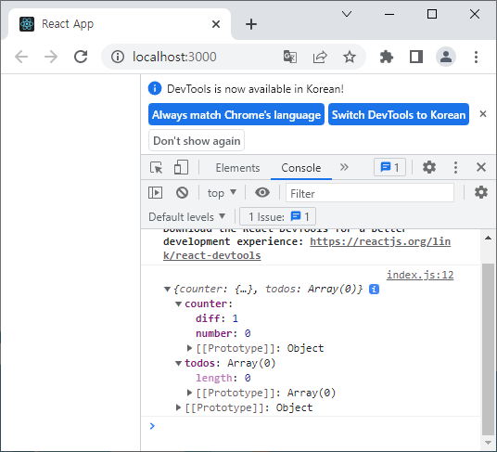Open the index.js:12 source link
The image size is (497, 452).
click(x=420, y=275)
